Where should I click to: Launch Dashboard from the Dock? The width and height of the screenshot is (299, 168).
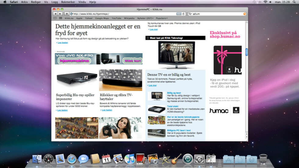click(49, 159)
